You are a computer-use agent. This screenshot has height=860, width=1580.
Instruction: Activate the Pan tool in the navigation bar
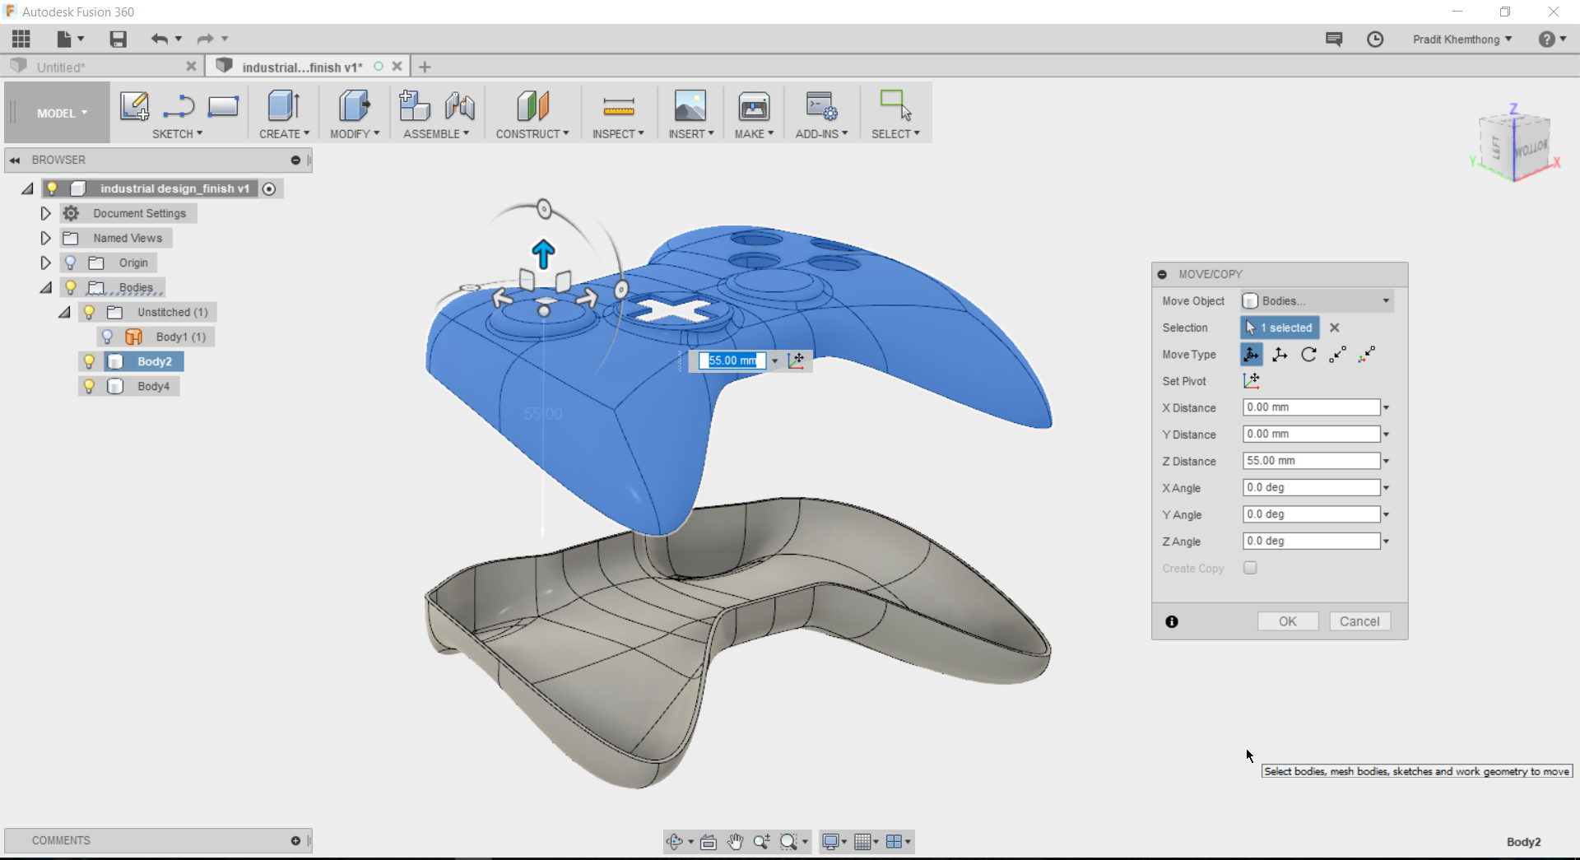point(734,841)
